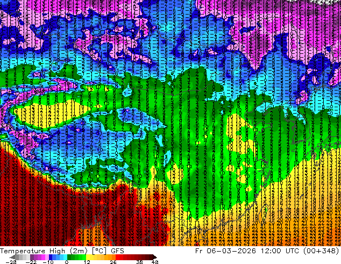Viewport: 341px width, 264px height.
Task: Click the 'Temperature High (2m) [°C] GFS' title
Action: (62, 251)
